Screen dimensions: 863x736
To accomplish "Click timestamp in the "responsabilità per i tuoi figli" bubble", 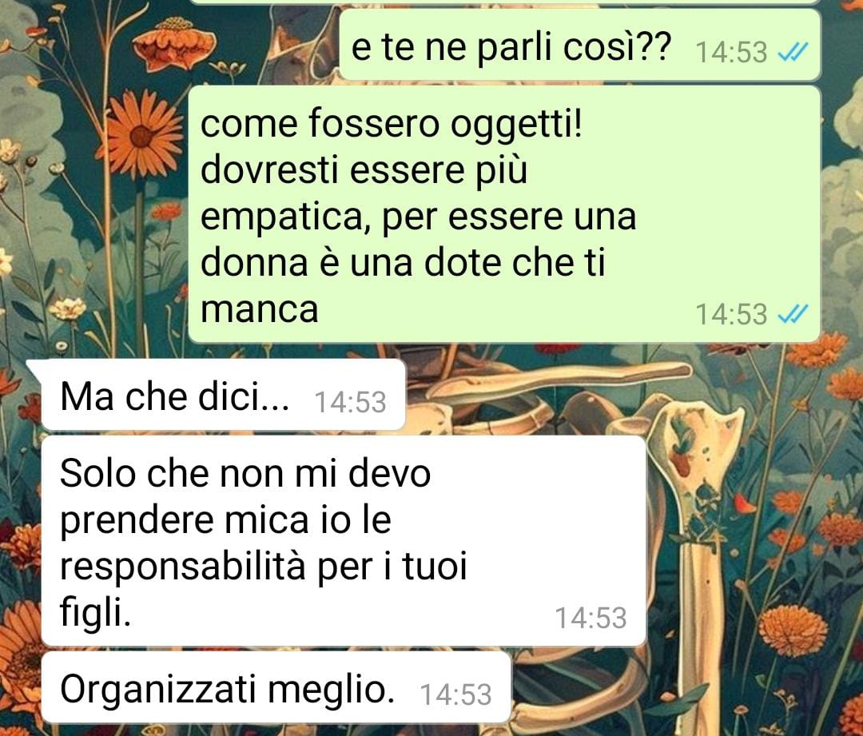I will tap(591, 618).
